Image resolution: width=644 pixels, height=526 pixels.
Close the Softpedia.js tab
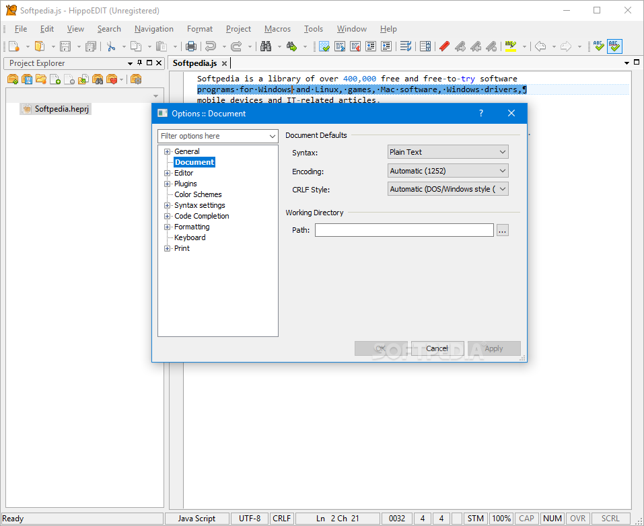tap(224, 64)
